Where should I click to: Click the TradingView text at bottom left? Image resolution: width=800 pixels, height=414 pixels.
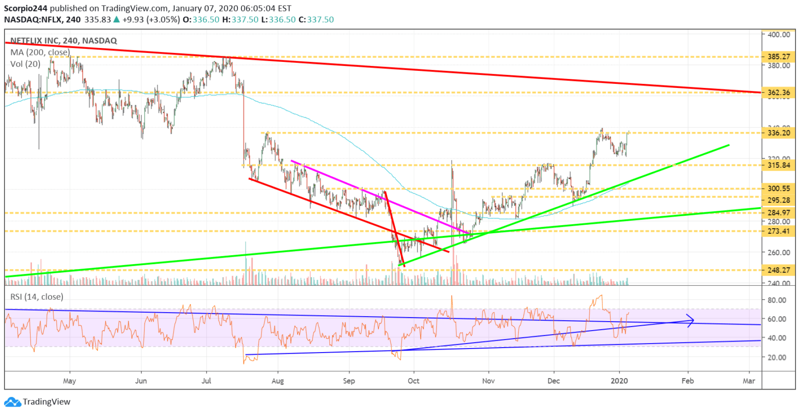46,402
